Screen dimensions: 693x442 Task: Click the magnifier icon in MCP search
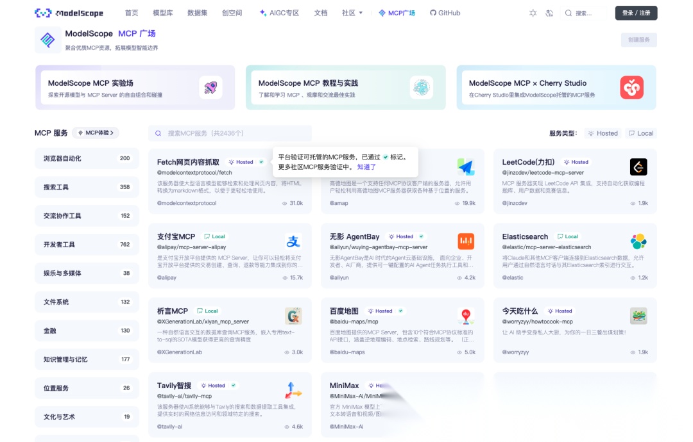(158, 133)
